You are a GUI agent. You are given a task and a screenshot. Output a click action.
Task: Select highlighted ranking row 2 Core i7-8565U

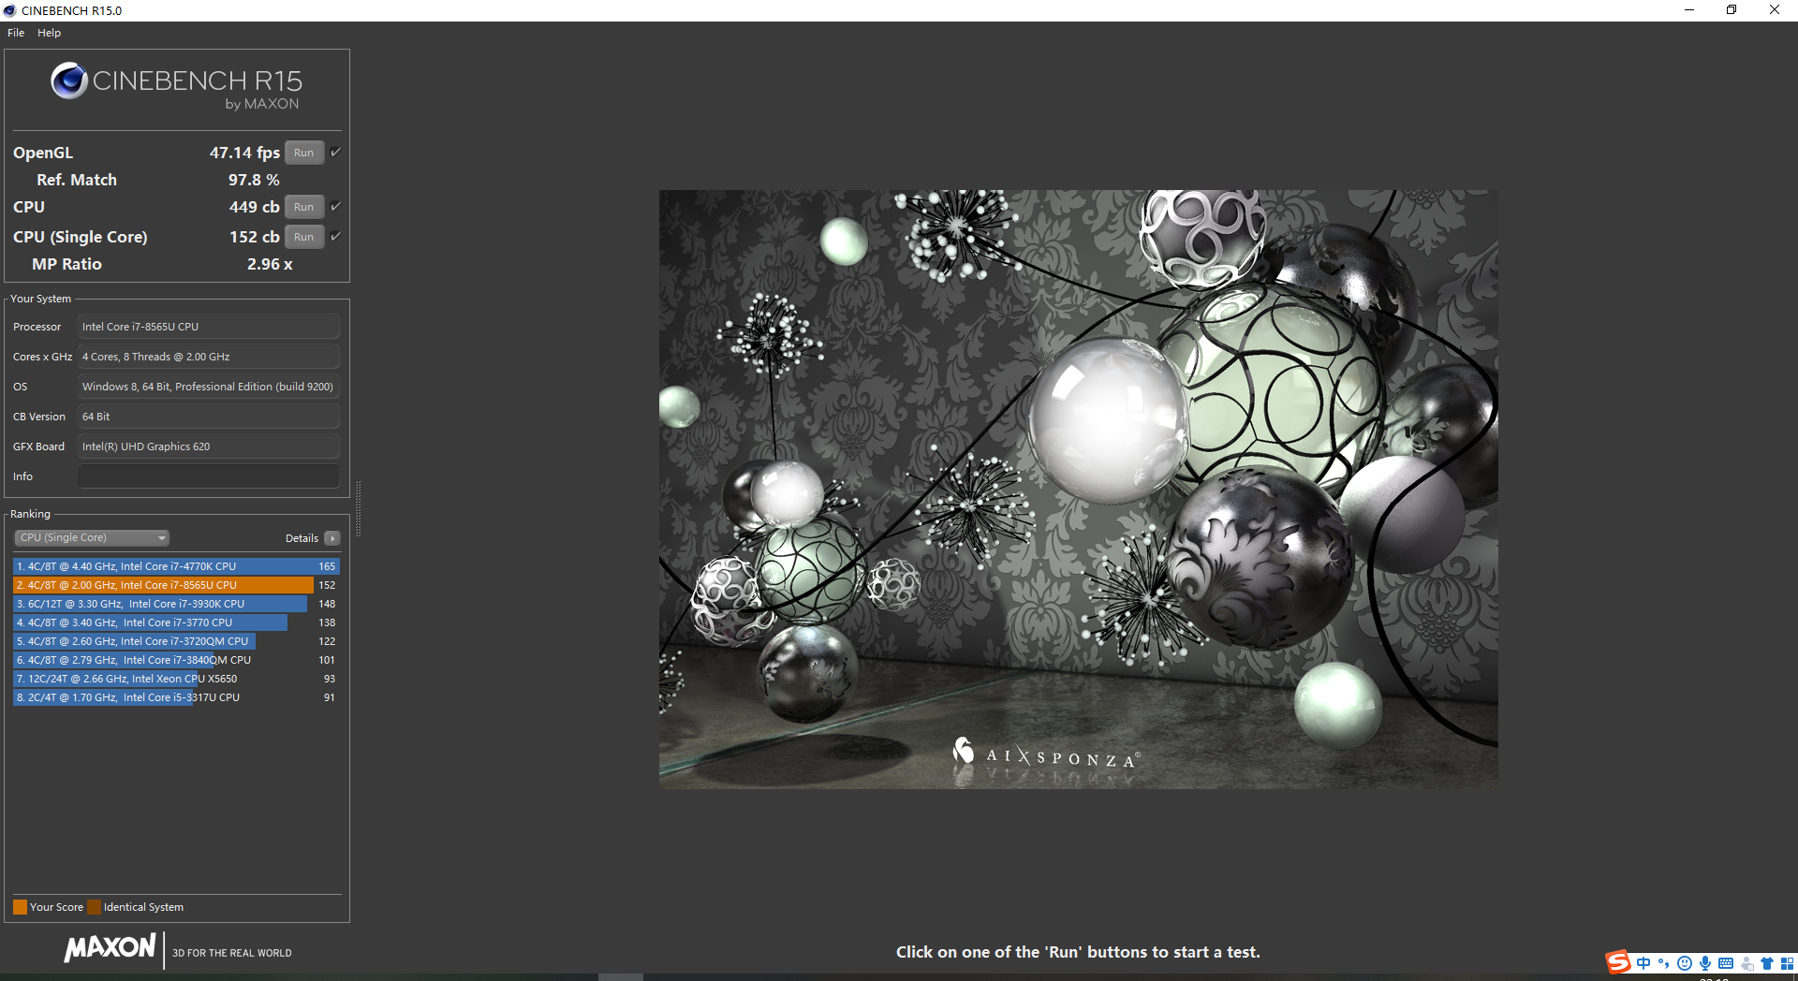(176, 585)
